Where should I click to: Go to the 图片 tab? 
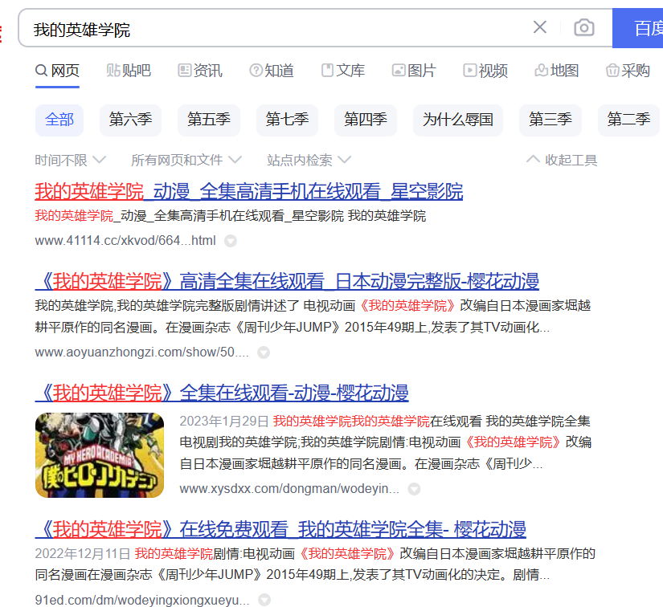[x=414, y=71]
